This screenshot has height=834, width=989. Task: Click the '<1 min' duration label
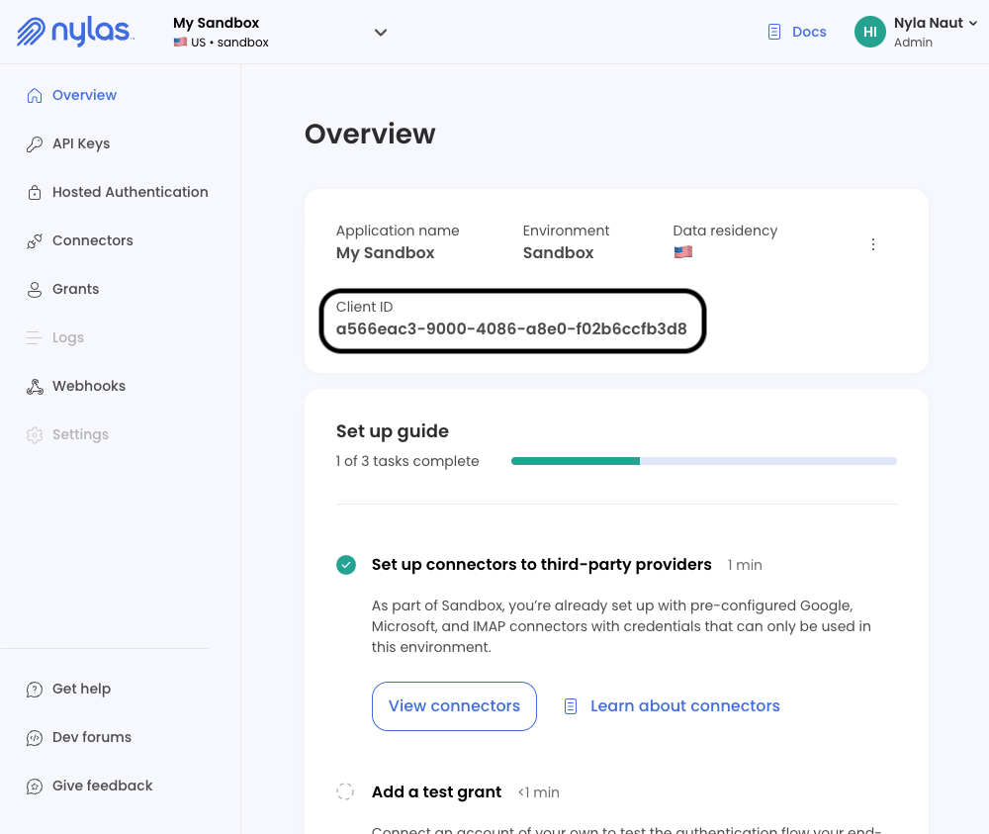click(539, 792)
